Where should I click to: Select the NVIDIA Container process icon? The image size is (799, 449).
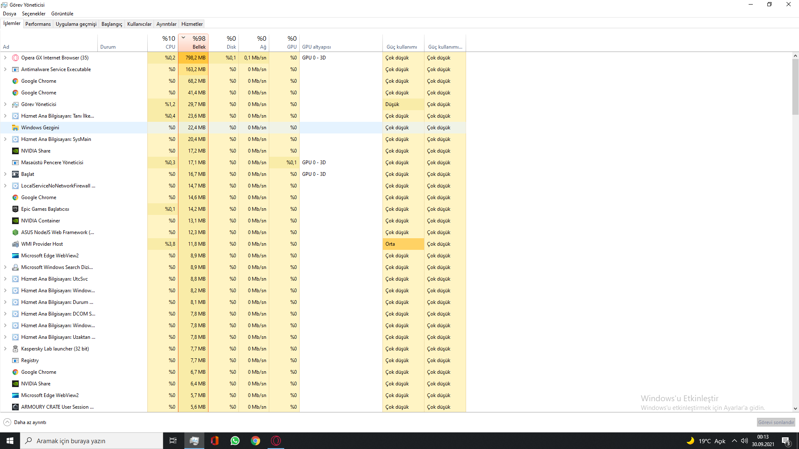[15, 221]
